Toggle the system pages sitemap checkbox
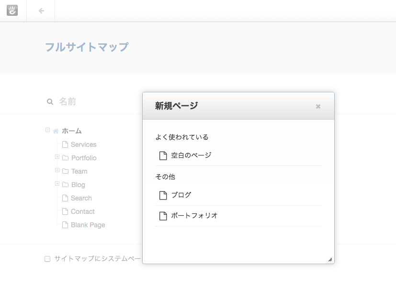Image resolution: width=396 pixels, height=300 pixels. pyautogui.click(x=47, y=259)
